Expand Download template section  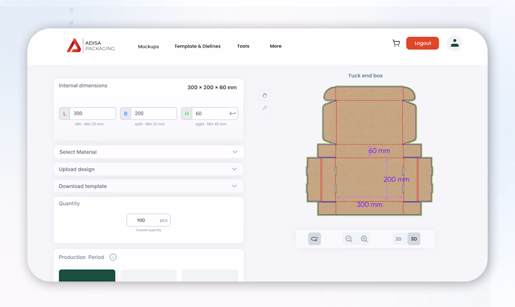(x=149, y=186)
